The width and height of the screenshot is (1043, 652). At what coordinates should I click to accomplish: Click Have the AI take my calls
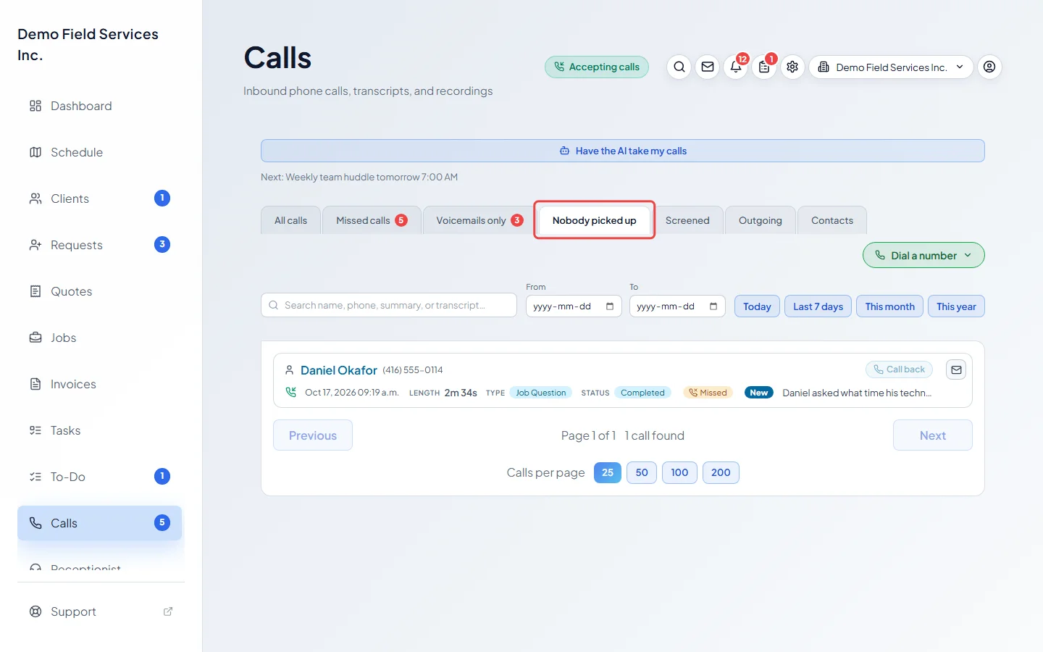point(623,151)
